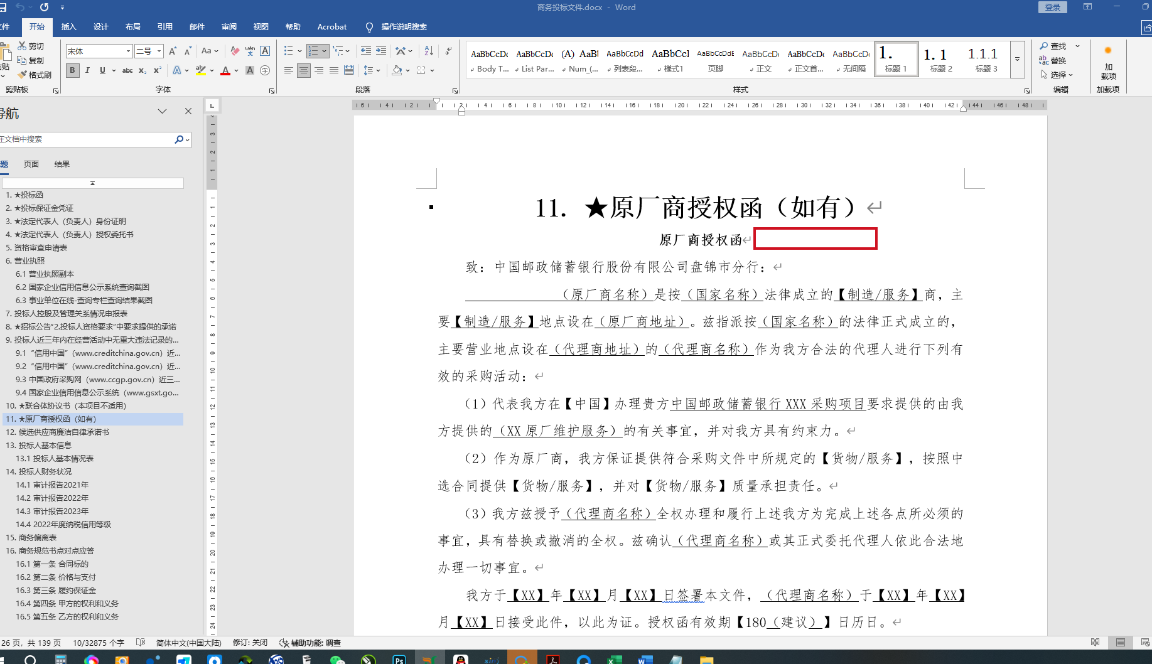Decrease paragraph indent
The image size is (1152, 664).
[x=366, y=51]
